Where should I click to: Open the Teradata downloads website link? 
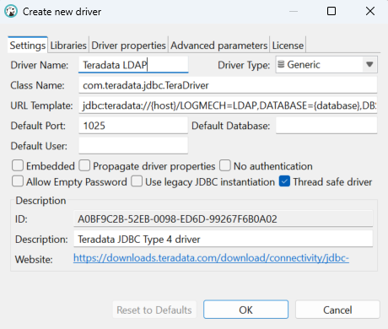211,258
